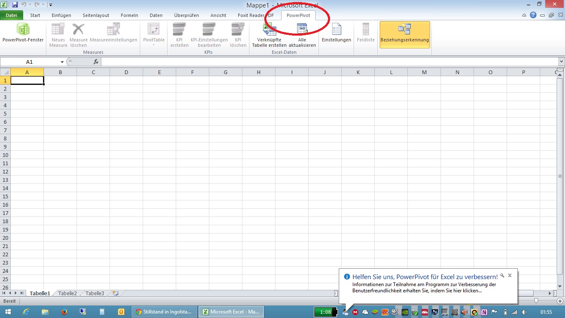The height and width of the screenshot is (318, 565).
Task: Click the PowerPivot improvement notification text
Action: tap(425, 287)
